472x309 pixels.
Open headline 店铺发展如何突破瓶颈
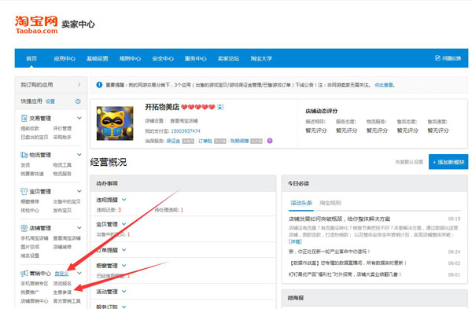tap(339, 219)
